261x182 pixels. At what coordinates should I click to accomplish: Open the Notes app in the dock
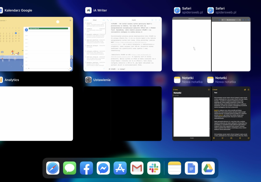[174, 168]
